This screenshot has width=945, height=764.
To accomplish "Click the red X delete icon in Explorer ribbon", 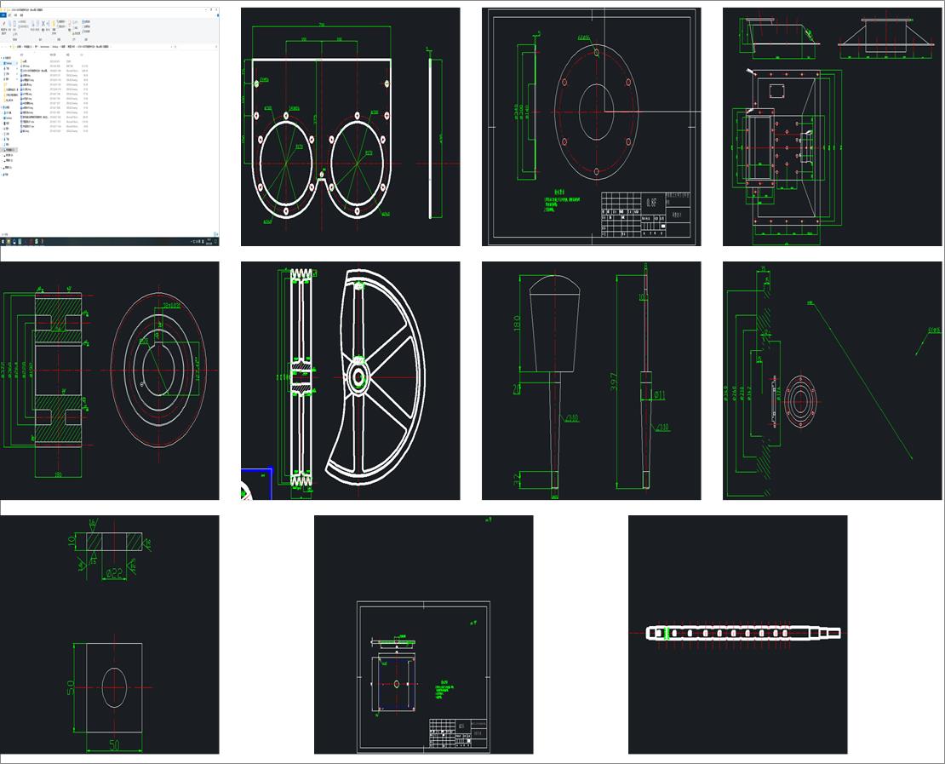I will (x=43, y=24).
